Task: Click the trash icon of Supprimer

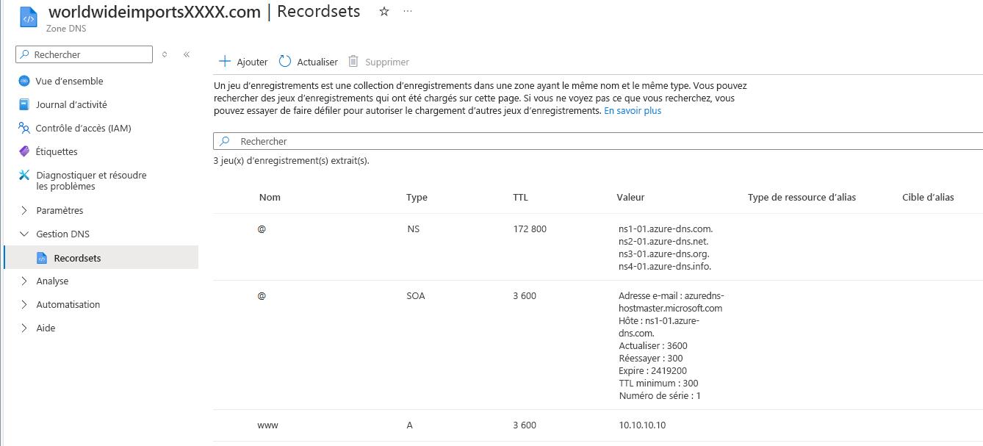Action: 353,62
